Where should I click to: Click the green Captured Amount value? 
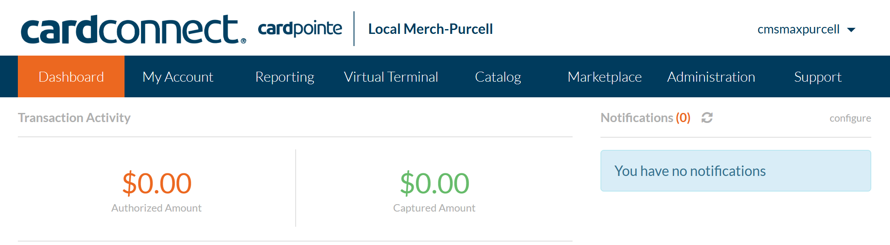click(x=435, y=183)
